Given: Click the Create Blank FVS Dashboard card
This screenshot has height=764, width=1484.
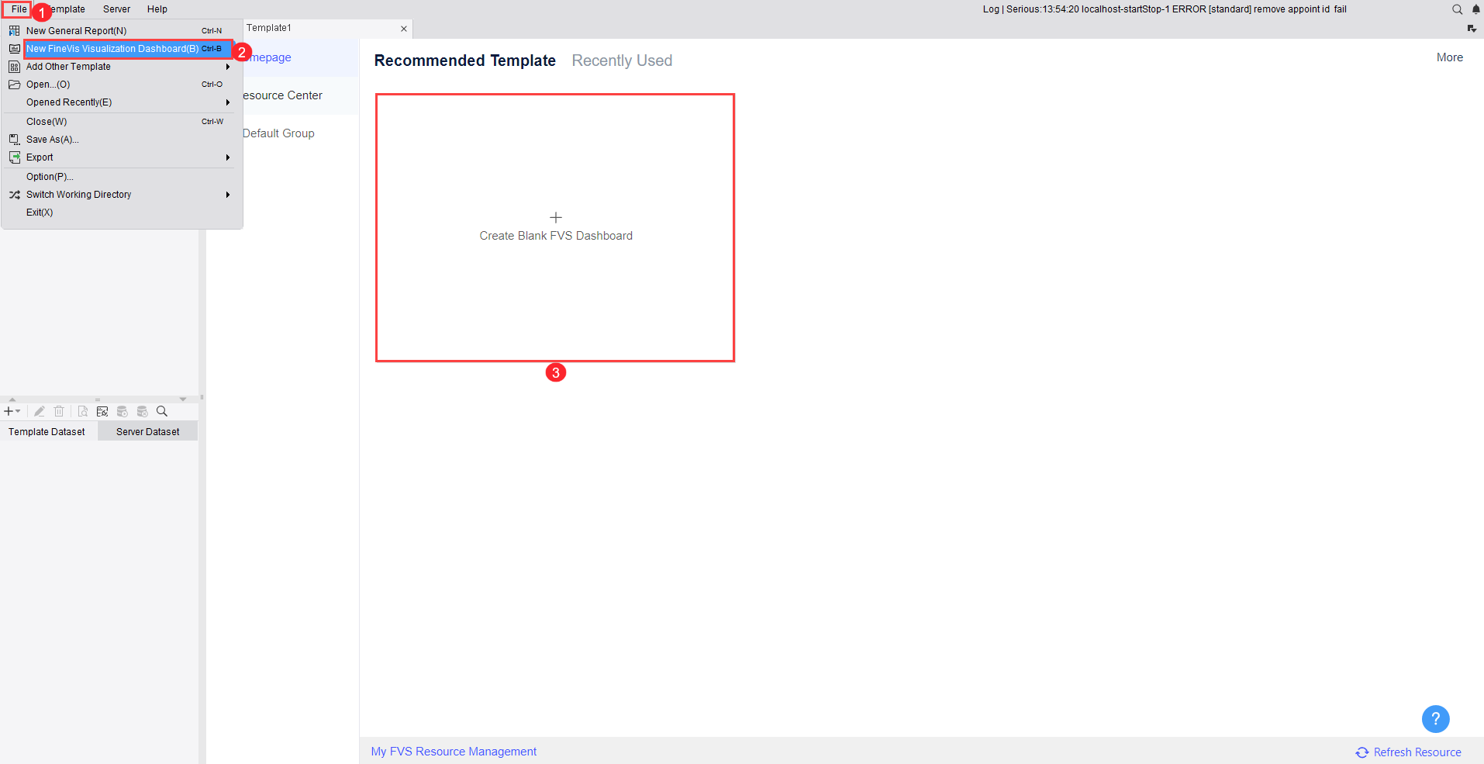Looking at the screenshot, I should (x=555, y=226).
